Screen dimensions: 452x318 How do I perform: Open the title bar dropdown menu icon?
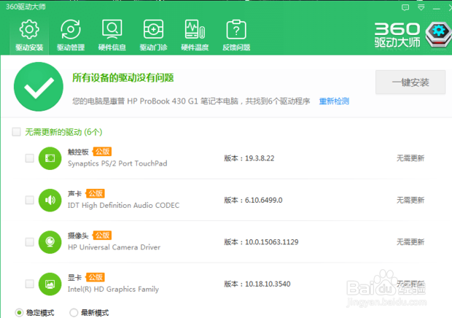[421, 7]
